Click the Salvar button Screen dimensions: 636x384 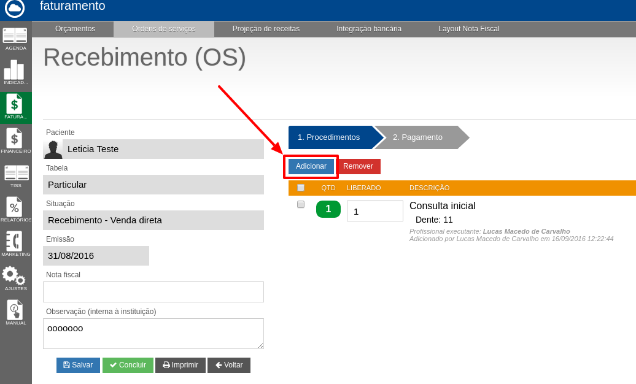pyautogui.click(x=79, y=365)
